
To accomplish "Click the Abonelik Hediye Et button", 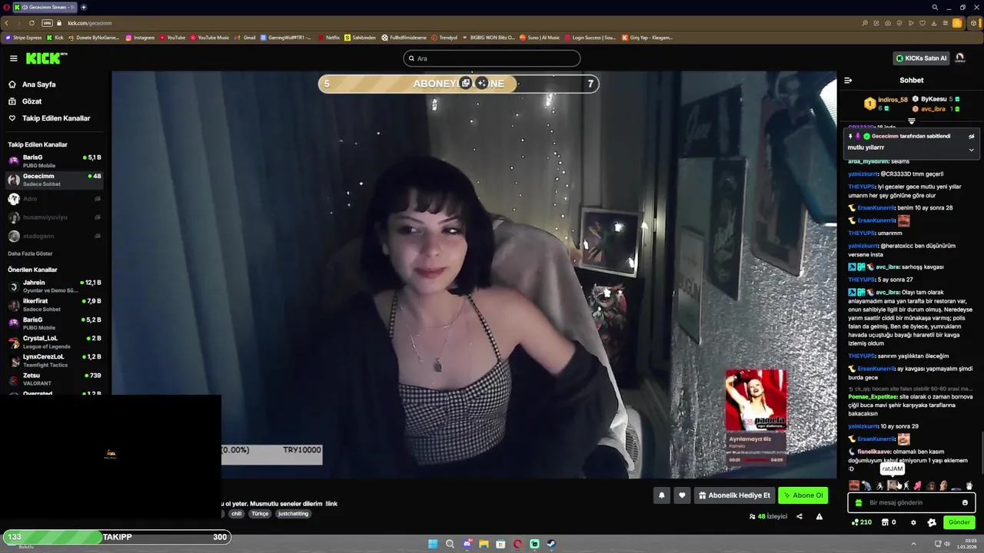I will click(x=733, y=495).
